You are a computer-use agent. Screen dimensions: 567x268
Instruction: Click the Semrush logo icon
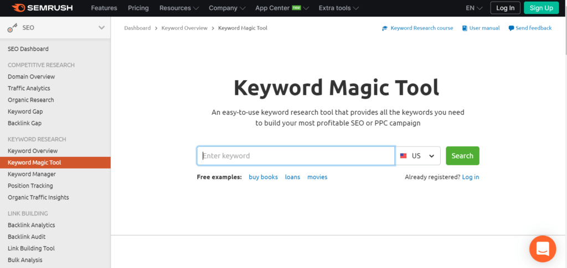point(19,8)
